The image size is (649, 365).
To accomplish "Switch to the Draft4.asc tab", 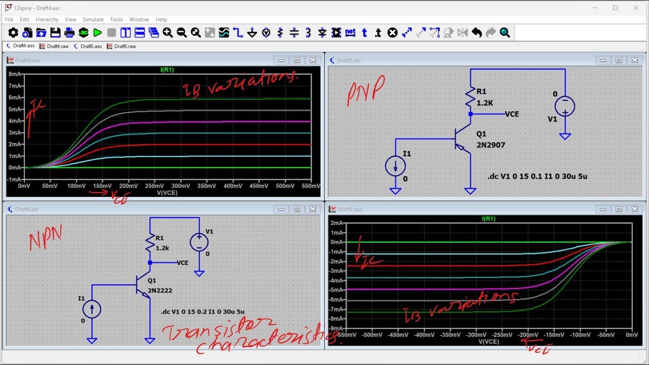I will [20, 46].
